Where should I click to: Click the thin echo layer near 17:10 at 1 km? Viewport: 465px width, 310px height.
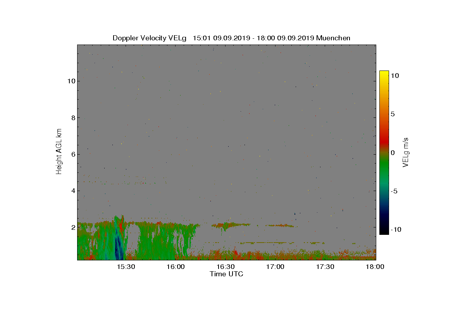click(280, 243)
